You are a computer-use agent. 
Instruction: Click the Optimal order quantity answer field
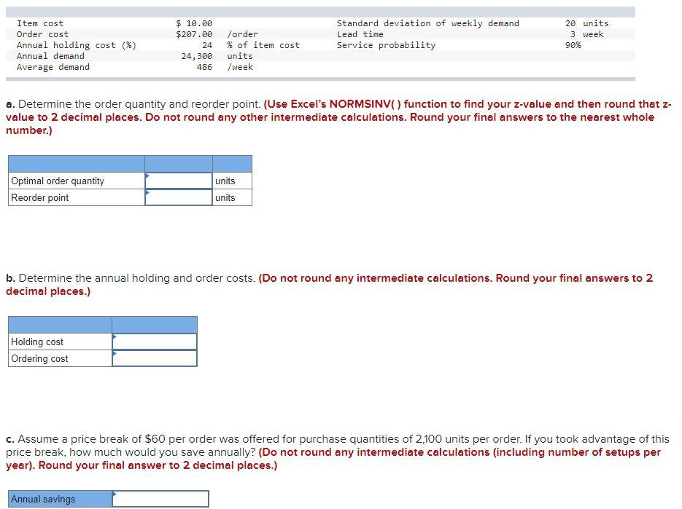[x=177, y=181]
